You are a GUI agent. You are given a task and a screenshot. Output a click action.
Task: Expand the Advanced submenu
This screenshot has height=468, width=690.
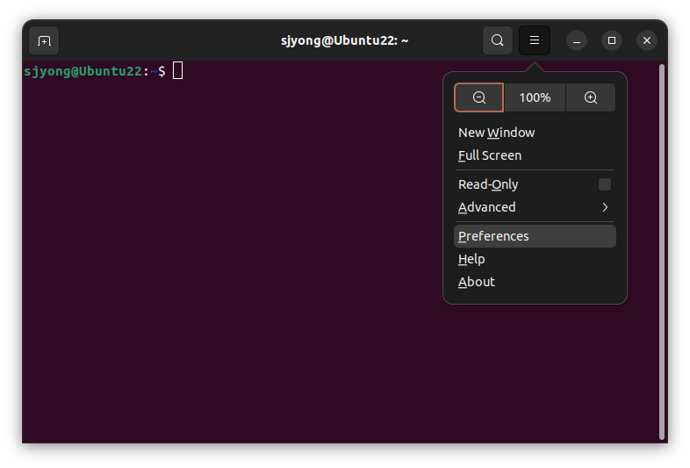[x=535, y=207]
